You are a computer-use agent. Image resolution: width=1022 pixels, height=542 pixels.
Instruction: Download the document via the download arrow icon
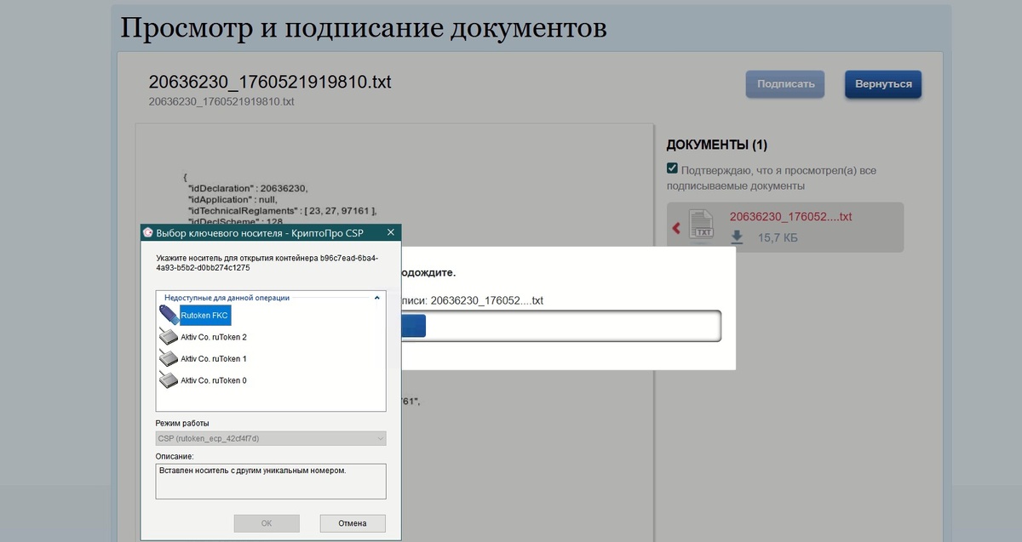pos(737,238)
